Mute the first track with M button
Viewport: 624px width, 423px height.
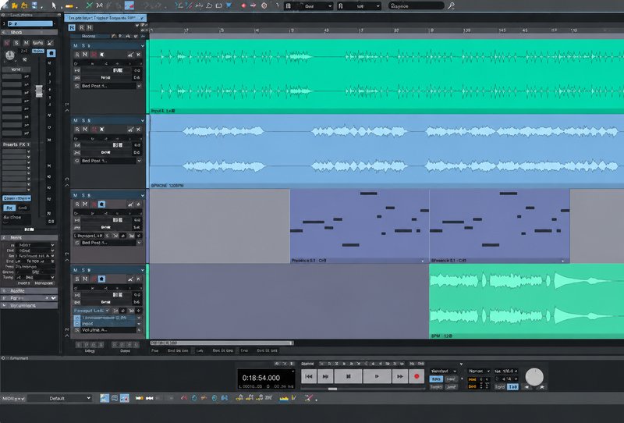click(x=76, y=45)
